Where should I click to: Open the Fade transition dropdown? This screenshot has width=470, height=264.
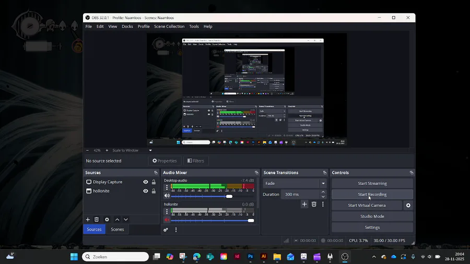tap(295, 183)
